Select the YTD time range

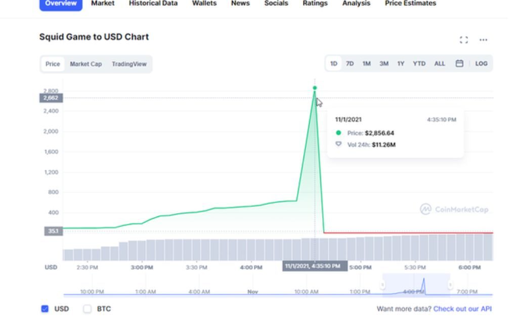tap(419, 64)
